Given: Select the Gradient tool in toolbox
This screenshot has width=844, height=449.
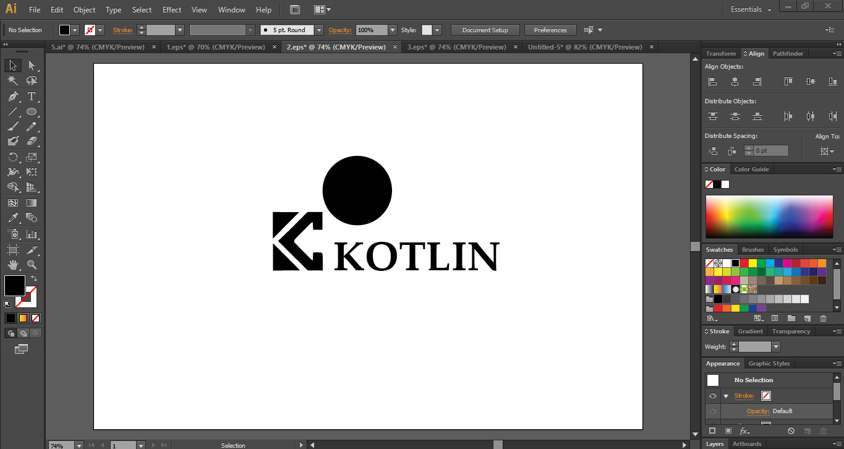Looking at the screenshot, I should tap(32, 202).
